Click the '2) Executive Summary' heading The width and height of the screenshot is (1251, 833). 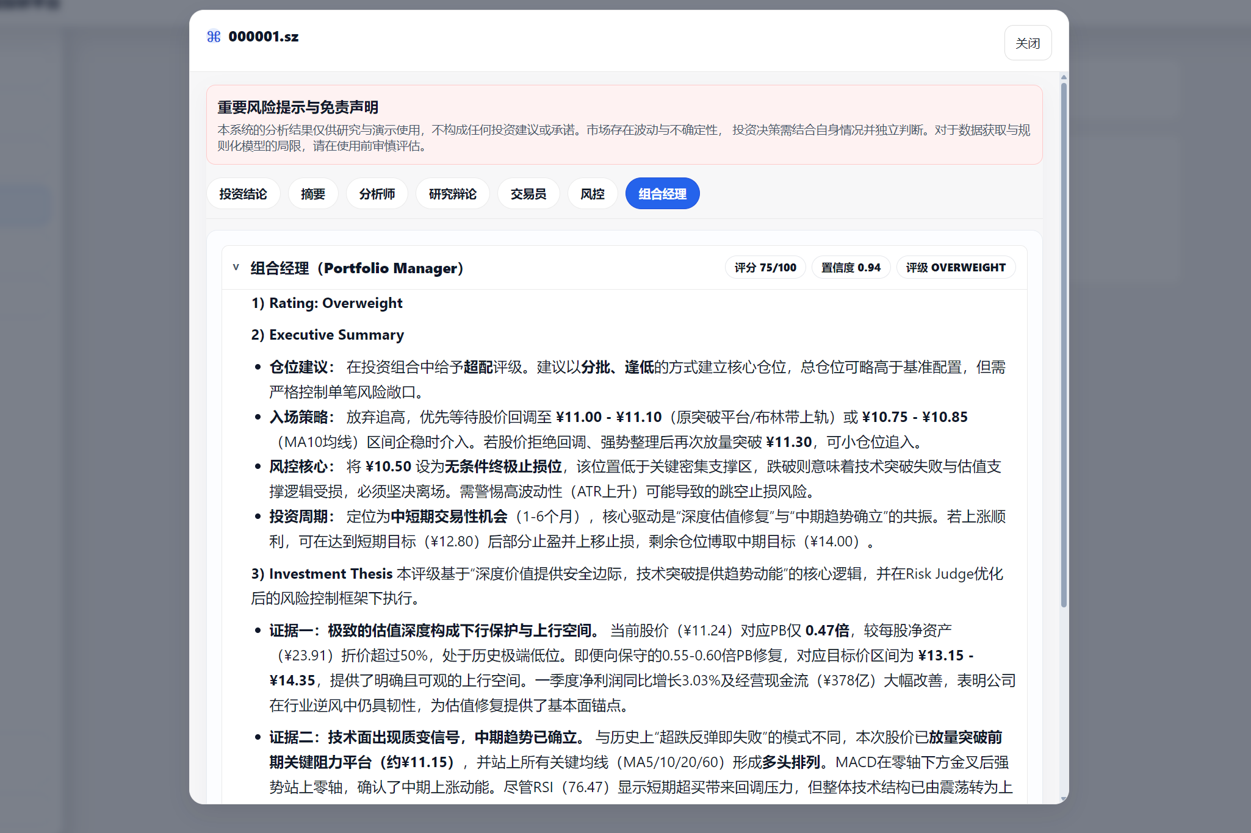(x=328, y=335)
